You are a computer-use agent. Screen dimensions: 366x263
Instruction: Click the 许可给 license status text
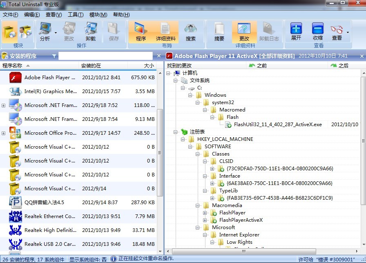pyautogui.click(x=327, y=259)
